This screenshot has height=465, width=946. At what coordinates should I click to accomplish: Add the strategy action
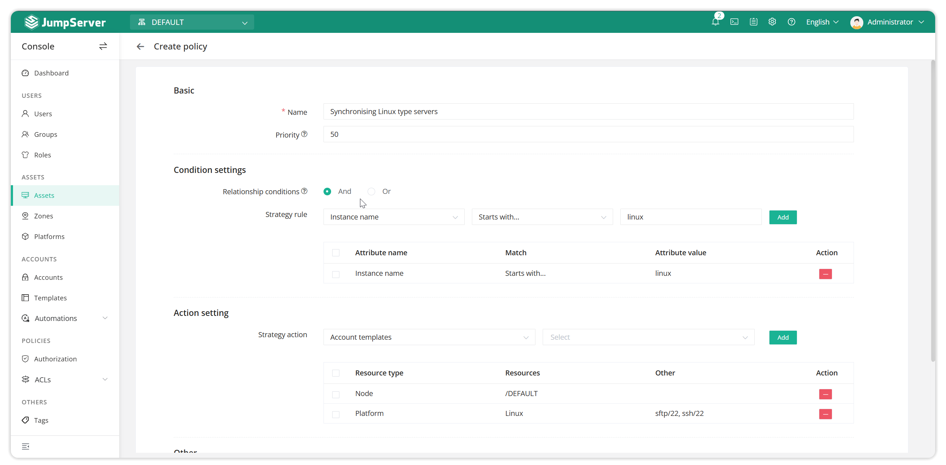pyautogui.click(x=782, y=338)
